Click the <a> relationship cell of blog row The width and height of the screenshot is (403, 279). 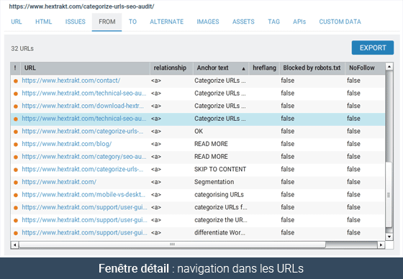[156, 144]
